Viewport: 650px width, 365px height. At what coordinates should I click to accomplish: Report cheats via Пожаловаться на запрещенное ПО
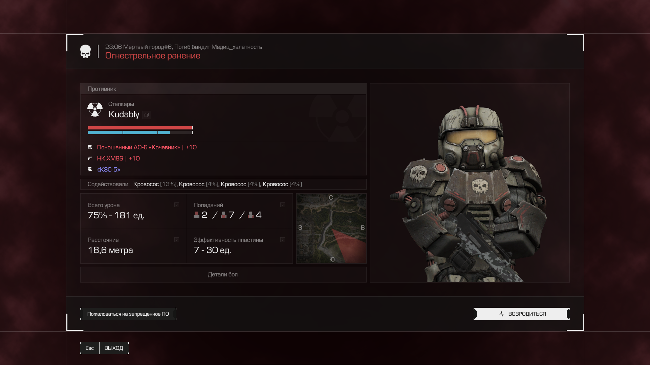tap(128, 314)
